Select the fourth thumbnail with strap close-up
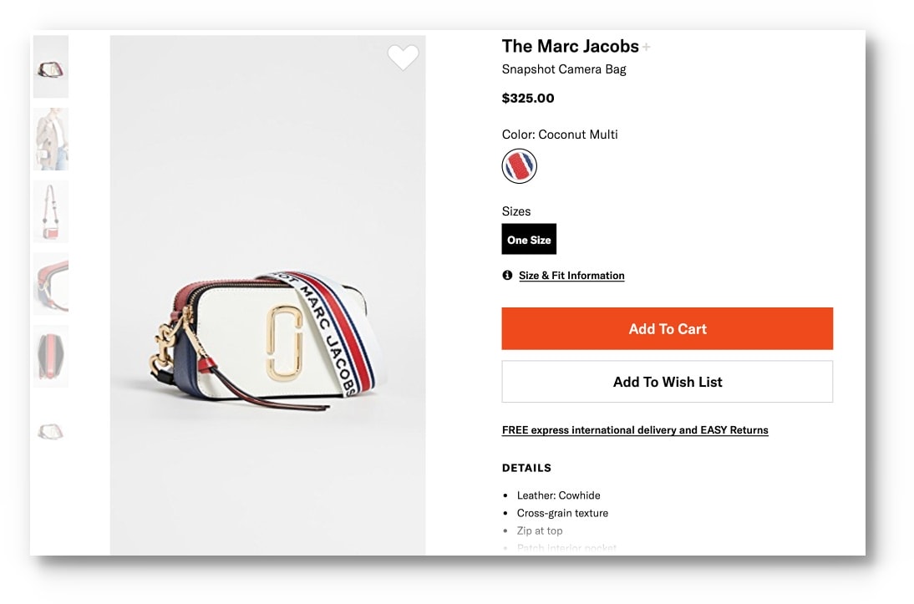The image size is (914, 604). point(51,284)
